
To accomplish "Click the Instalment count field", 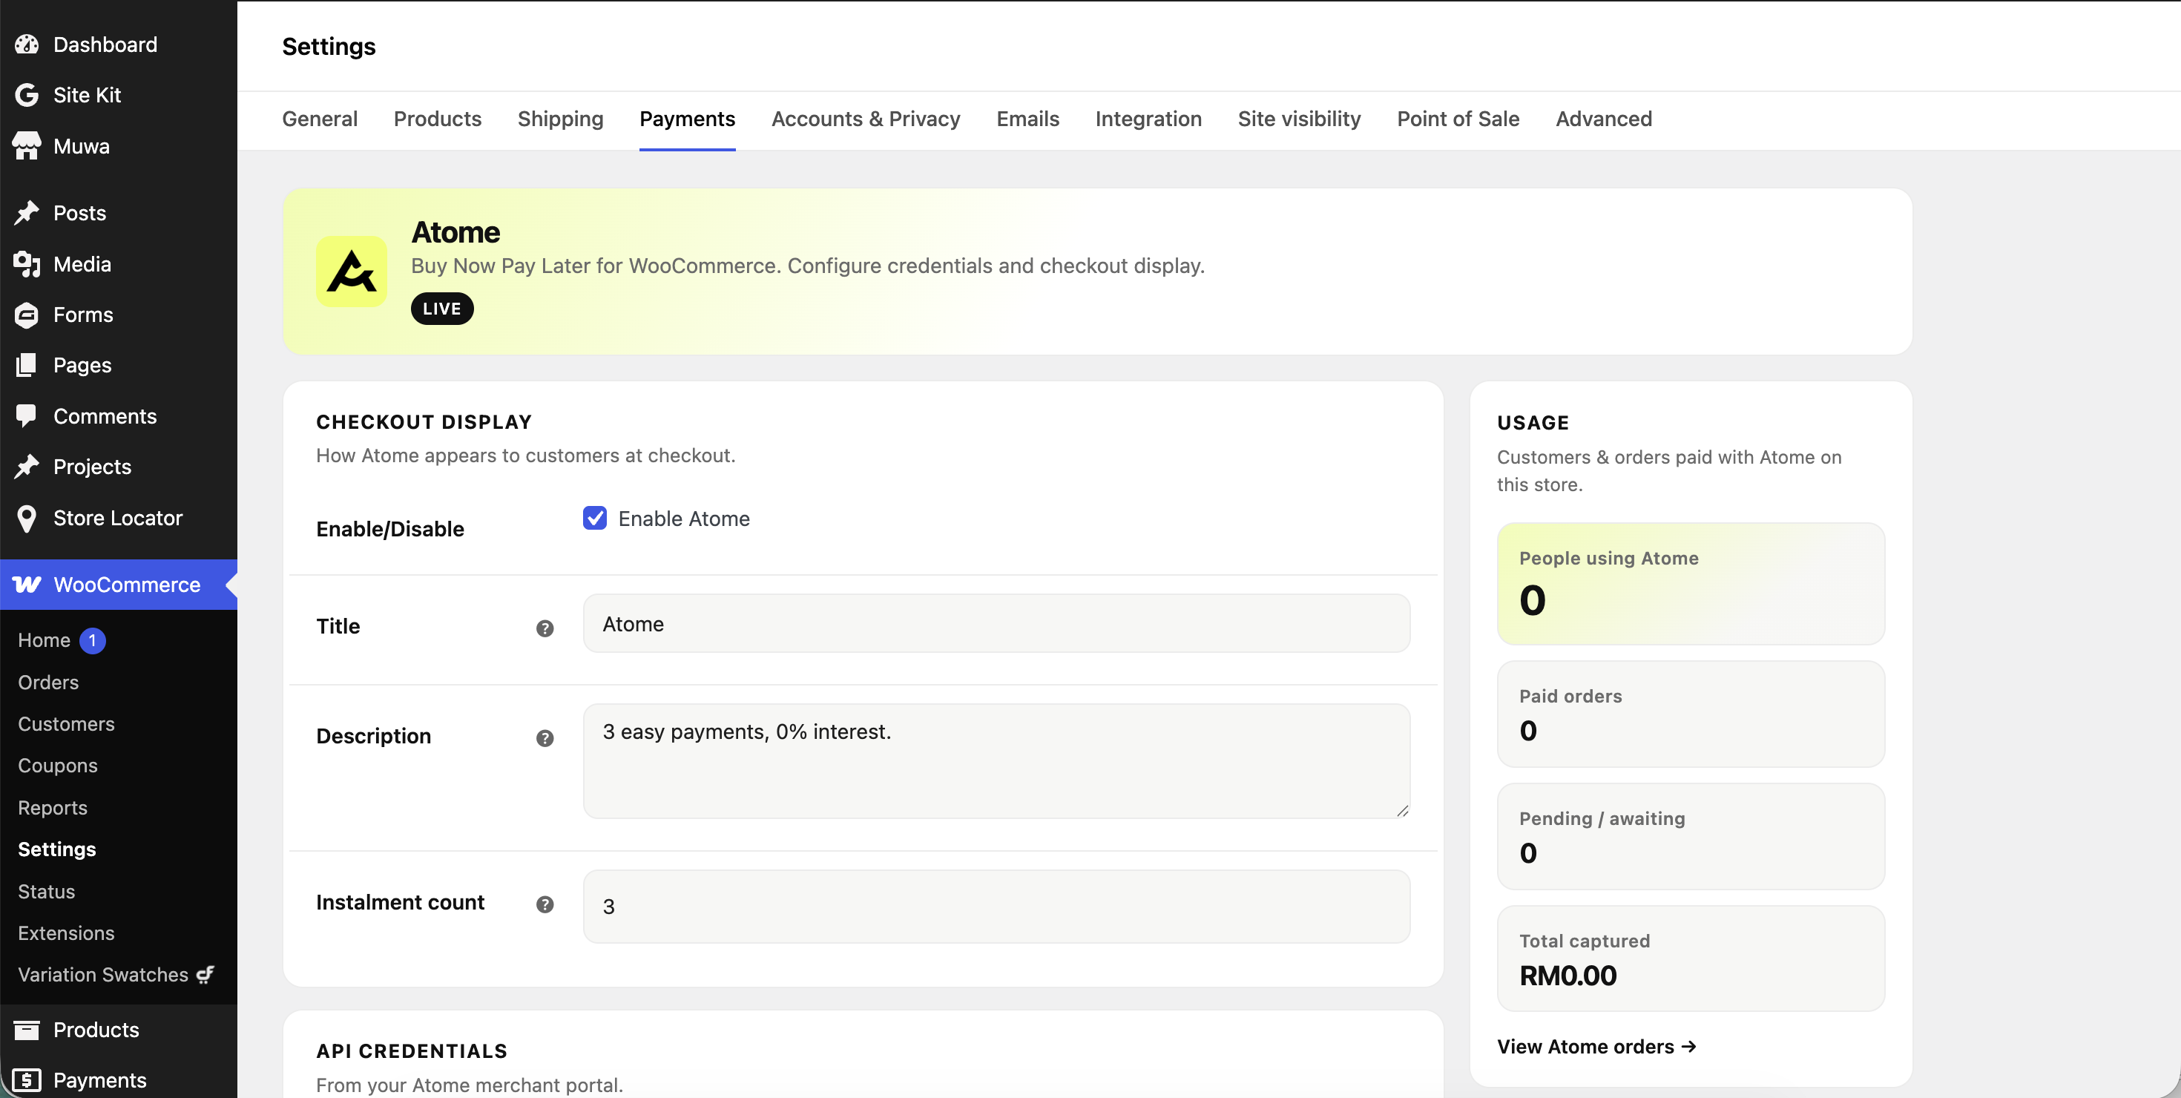I will tap(996, 907).
